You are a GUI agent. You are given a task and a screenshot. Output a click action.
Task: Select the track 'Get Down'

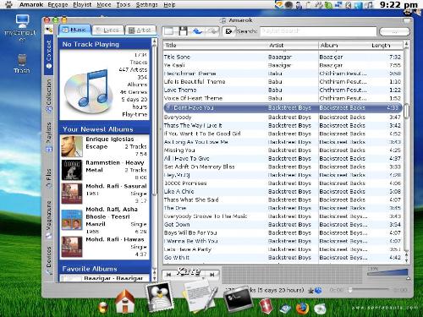tap(283, 225)
